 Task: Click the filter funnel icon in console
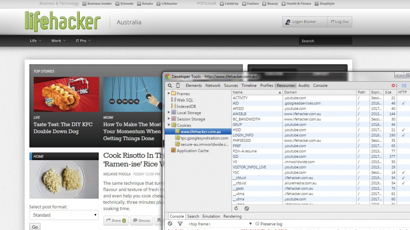(x=180, y=224)
